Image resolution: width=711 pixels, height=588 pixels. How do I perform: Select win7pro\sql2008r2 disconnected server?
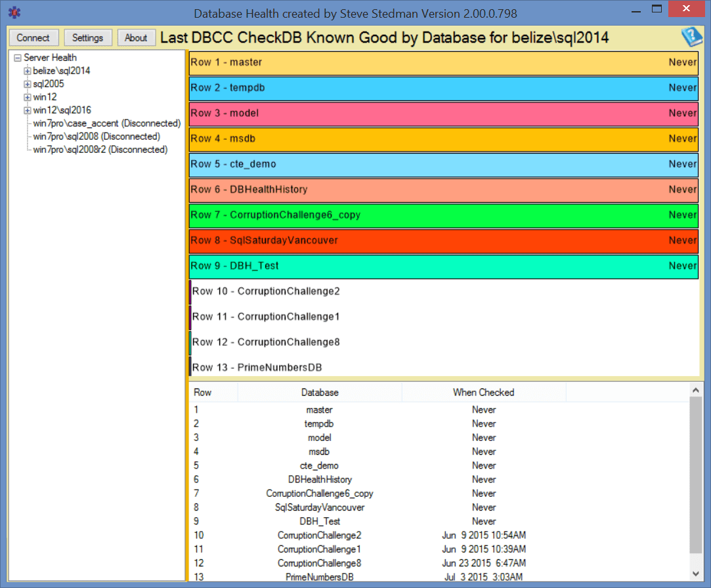pos(100,150)
